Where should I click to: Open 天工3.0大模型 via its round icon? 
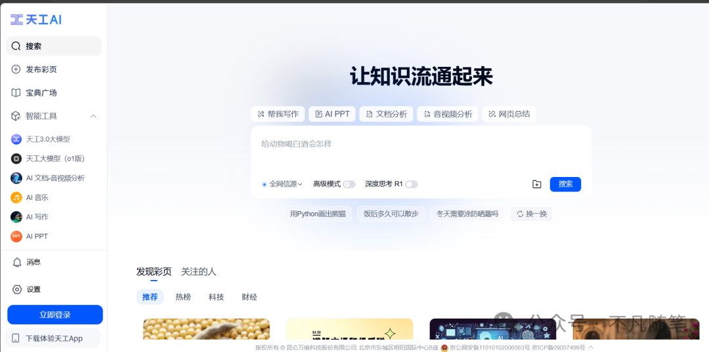point(16,140)
